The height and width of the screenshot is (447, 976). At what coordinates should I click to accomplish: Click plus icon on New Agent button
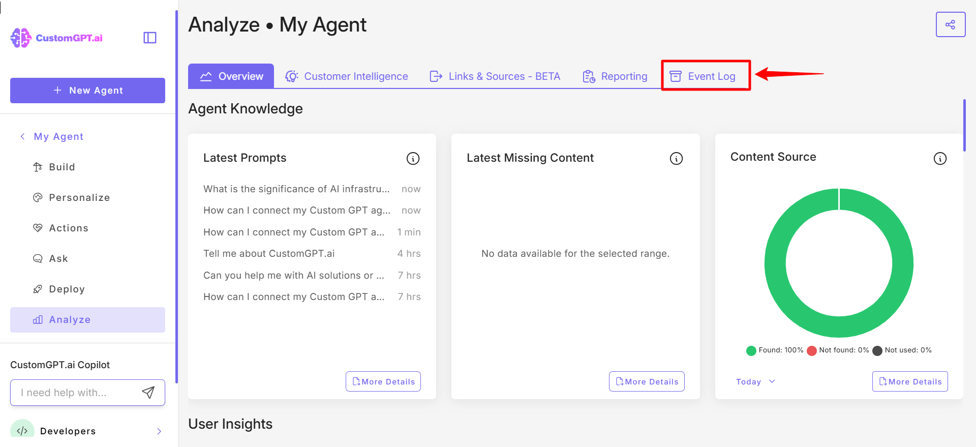(57, 90)
